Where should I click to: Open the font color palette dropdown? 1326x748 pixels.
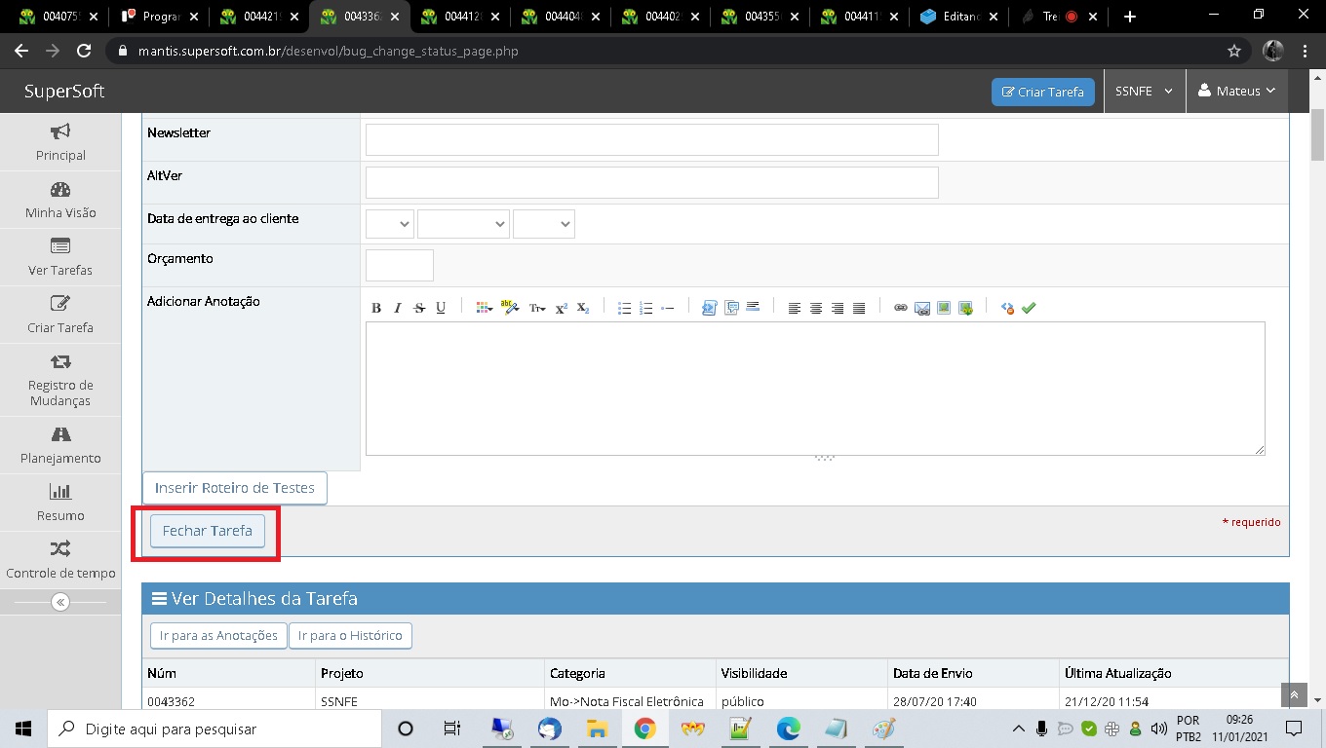coord(485,308)
